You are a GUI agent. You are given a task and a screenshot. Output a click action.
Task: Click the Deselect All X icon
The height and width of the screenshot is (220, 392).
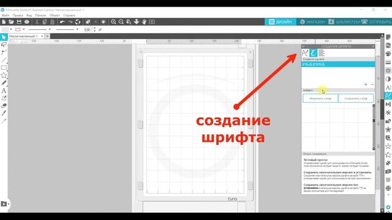(96, 22)
